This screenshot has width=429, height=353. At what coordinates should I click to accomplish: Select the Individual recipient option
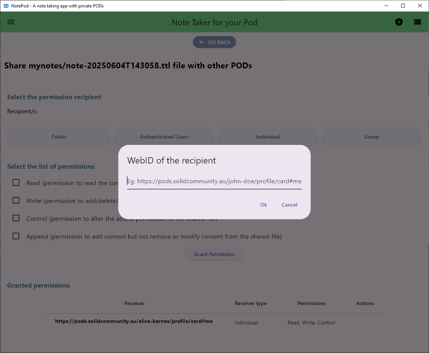coord(267,136)
